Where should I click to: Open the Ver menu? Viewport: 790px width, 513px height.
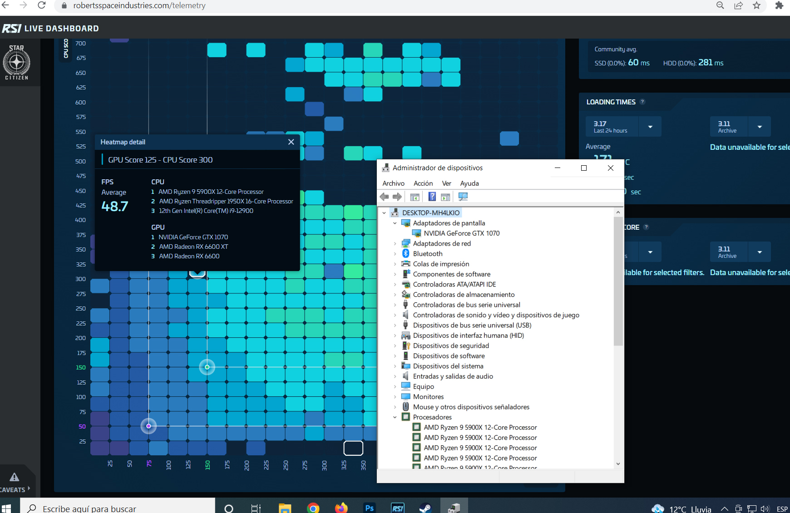coord(447,183)
